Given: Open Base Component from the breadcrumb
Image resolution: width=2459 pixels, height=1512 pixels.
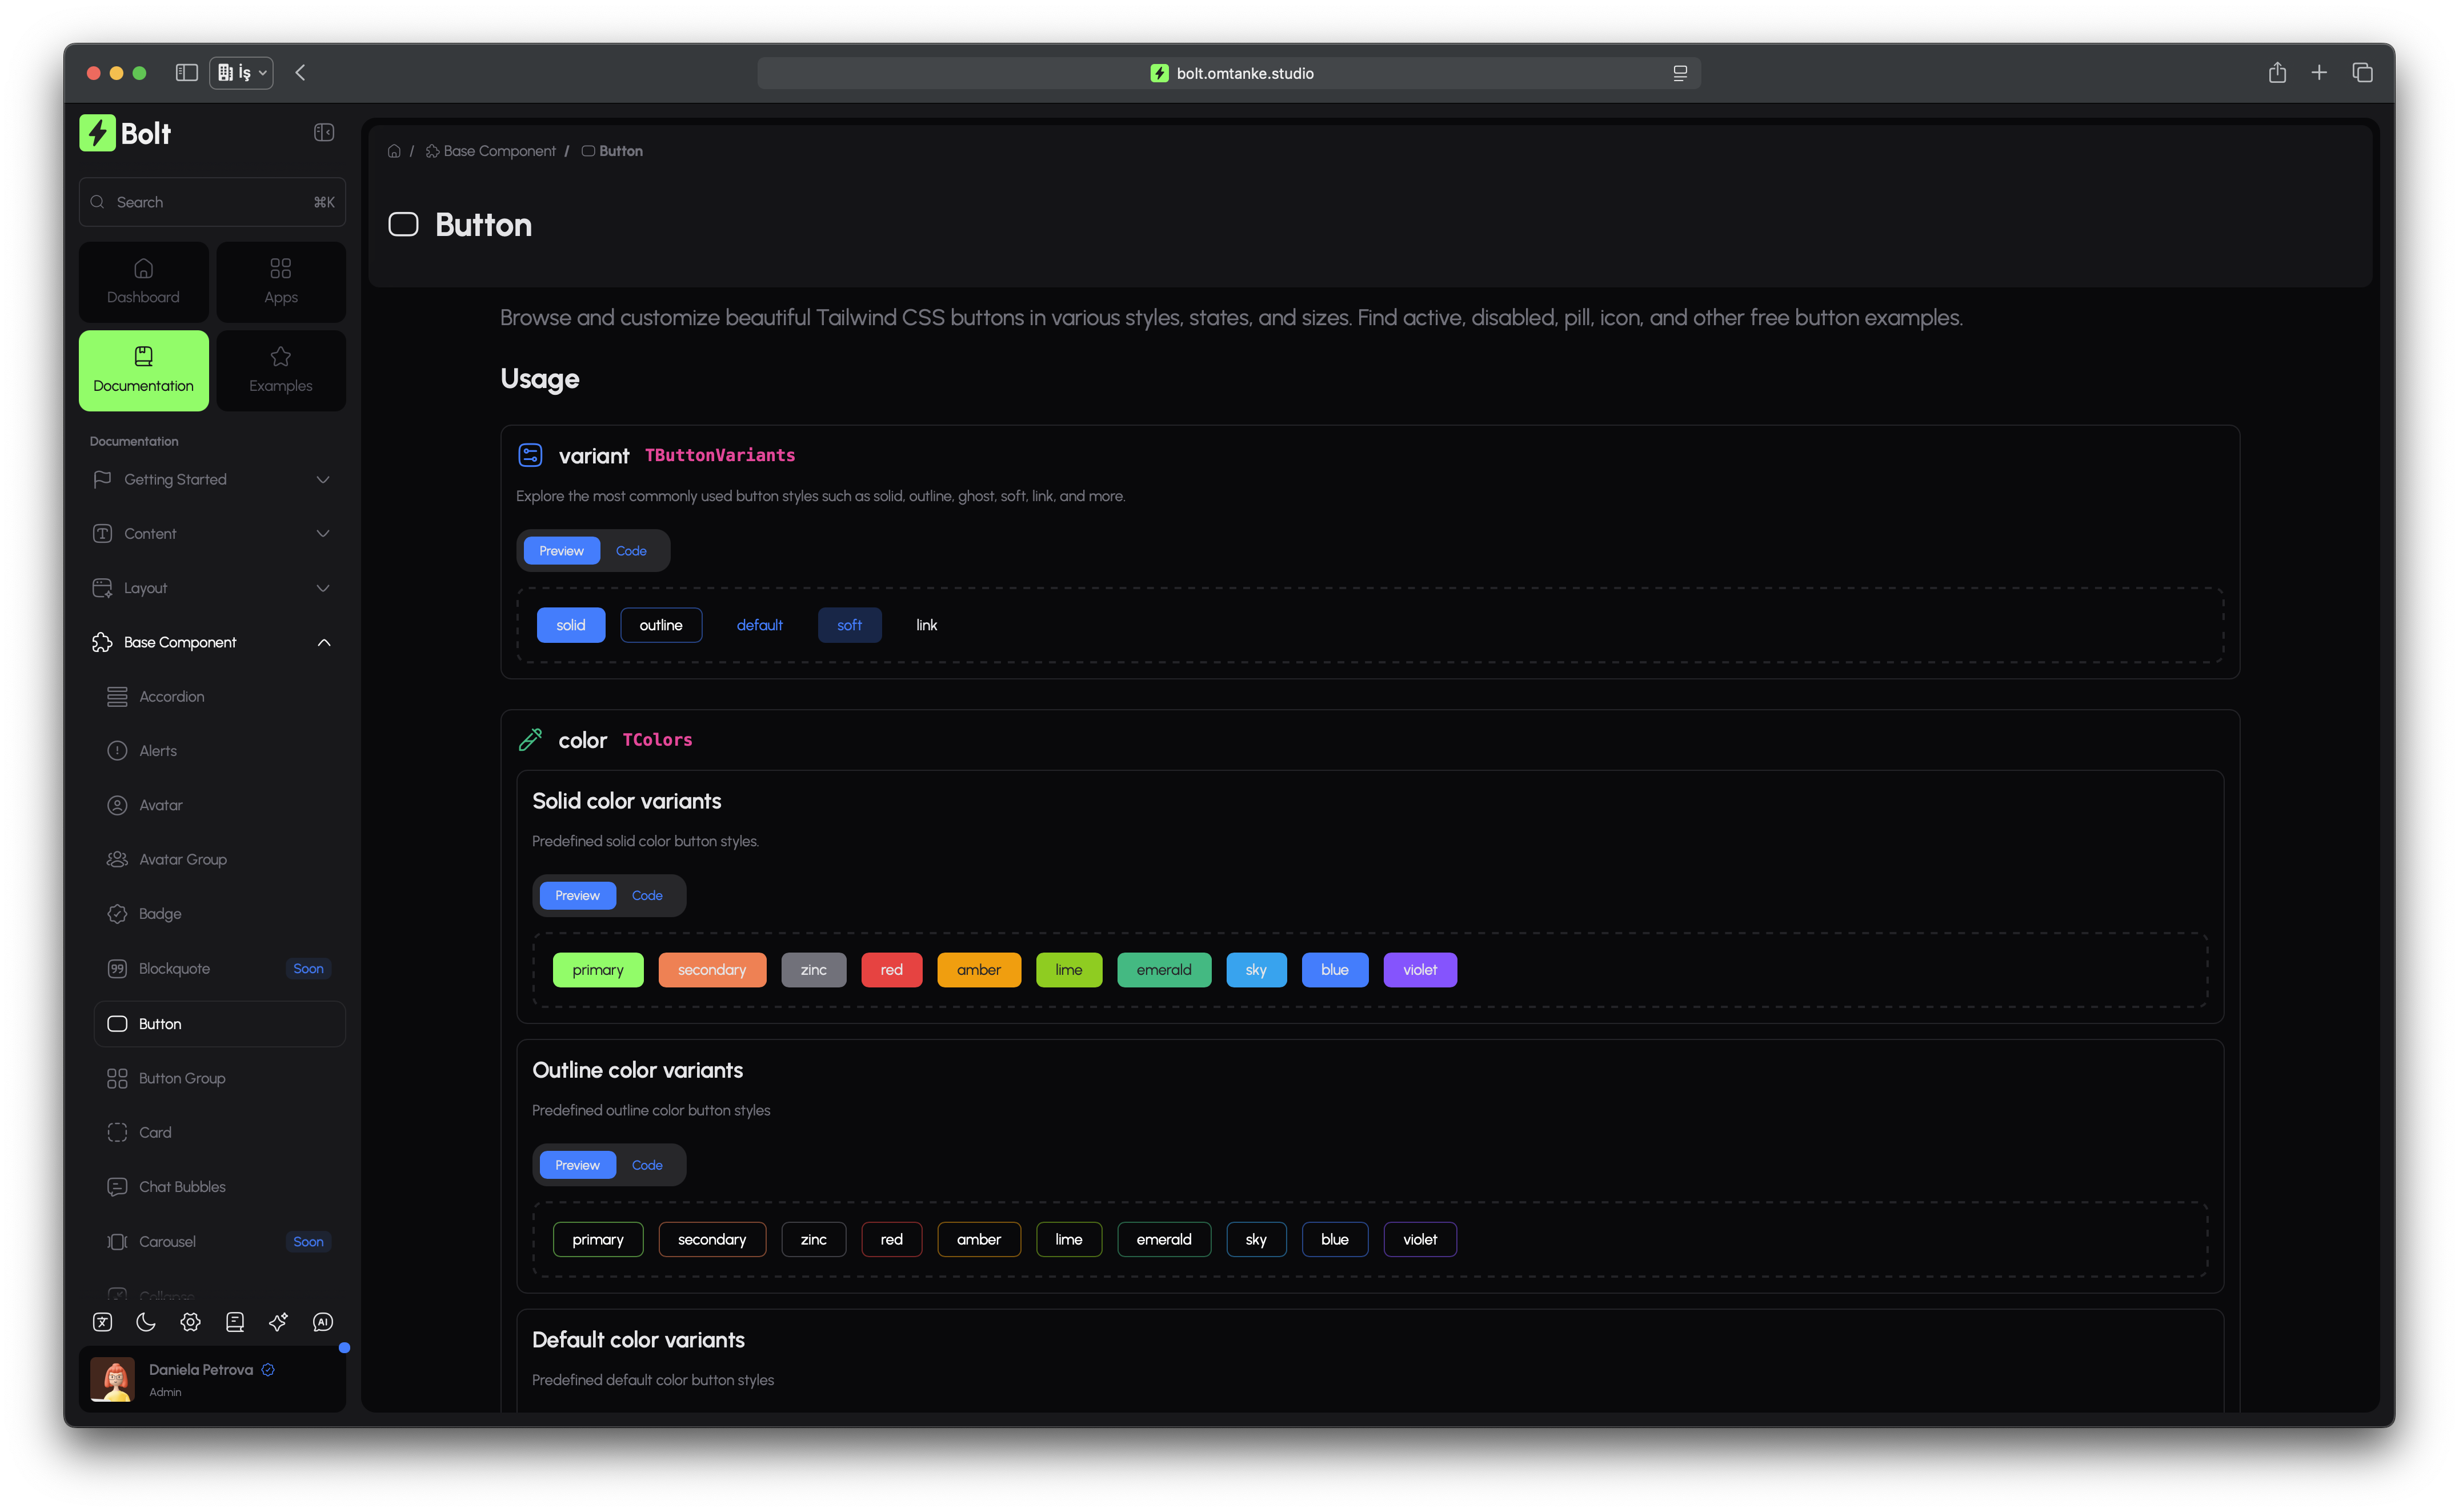Looking at the screenshot, I should coord(500,150).
